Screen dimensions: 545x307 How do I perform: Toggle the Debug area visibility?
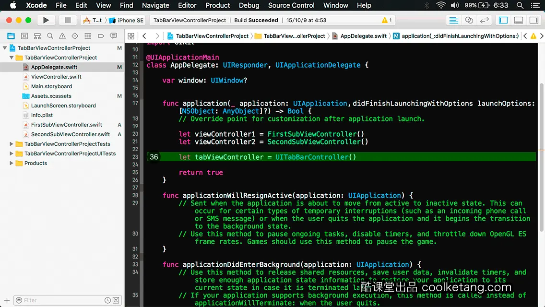[x=519, y=20]
